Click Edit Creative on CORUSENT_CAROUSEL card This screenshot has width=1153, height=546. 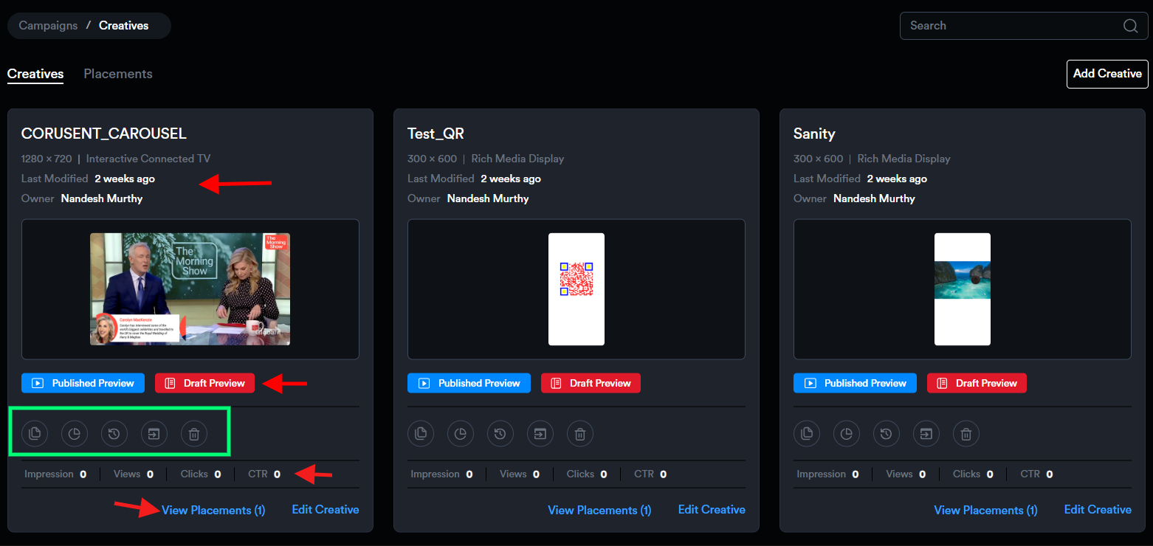(x=326, y=510)
